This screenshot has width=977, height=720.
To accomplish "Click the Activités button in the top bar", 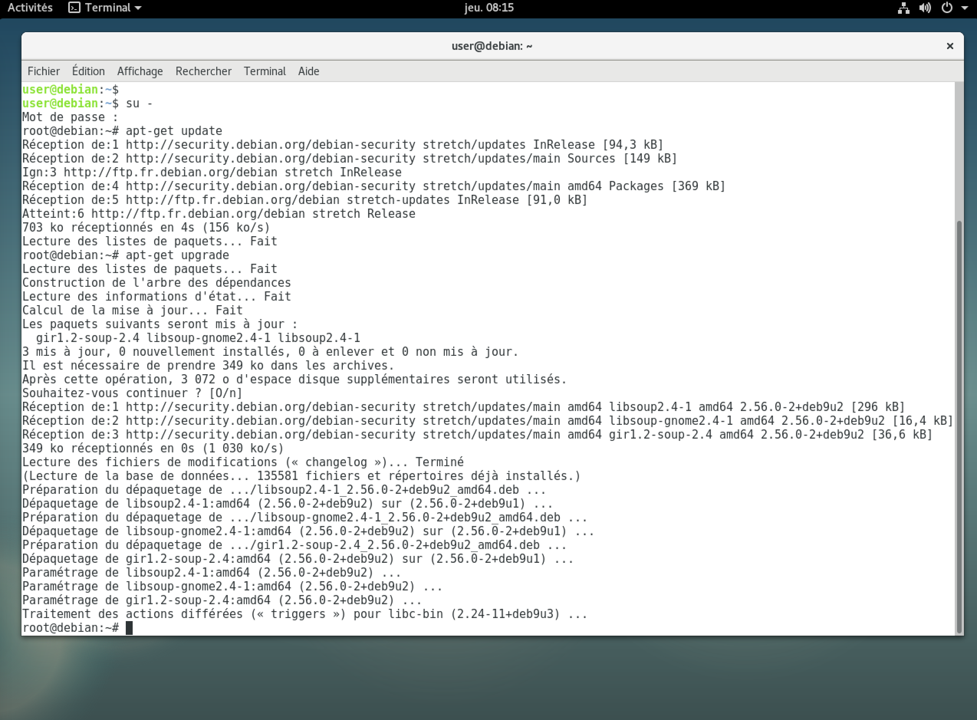I will [x=30, y=8].
